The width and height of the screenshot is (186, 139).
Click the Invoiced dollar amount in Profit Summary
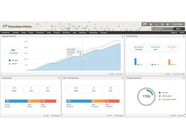pyautogui.click(x=139, y=47)
